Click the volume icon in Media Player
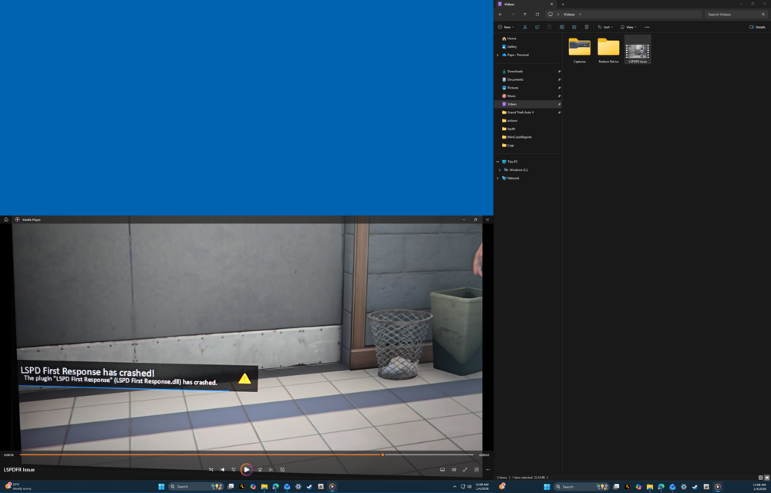Image resolution: width=771 pixels, height=493 pixels. coord(453,468)
